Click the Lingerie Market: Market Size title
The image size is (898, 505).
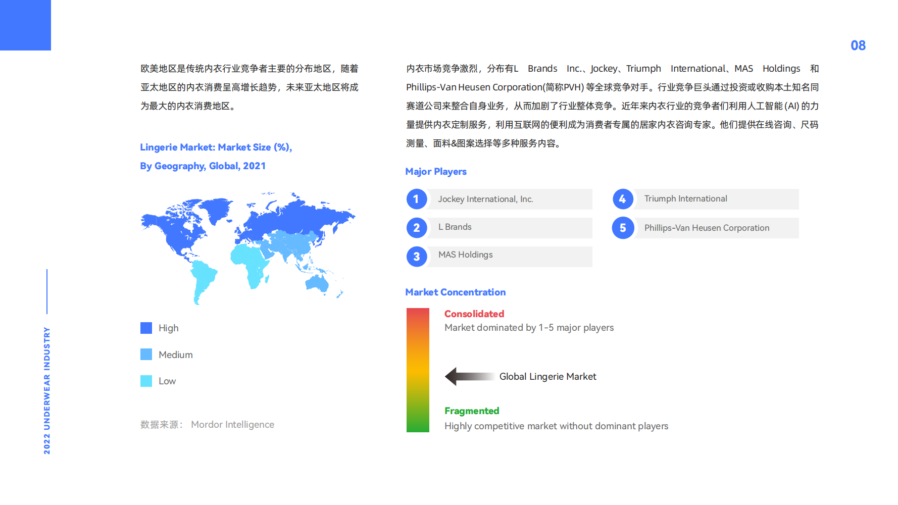[x=216, y=147]
